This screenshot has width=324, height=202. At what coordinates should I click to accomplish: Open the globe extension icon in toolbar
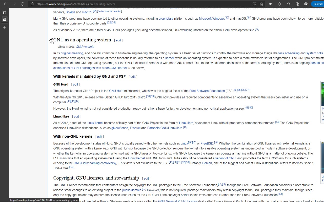pyautogui.click(x=271, y=4)
